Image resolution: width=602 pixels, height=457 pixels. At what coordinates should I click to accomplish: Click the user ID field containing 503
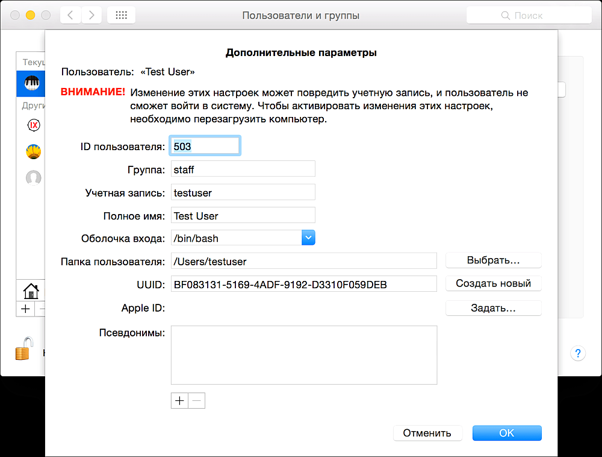205,147
